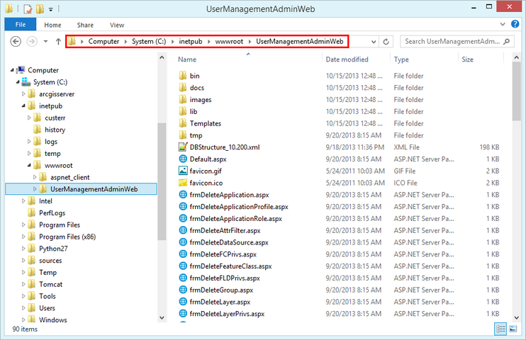Click the Back navigation arrow
526x340 pixels.
tap(16, 42)
